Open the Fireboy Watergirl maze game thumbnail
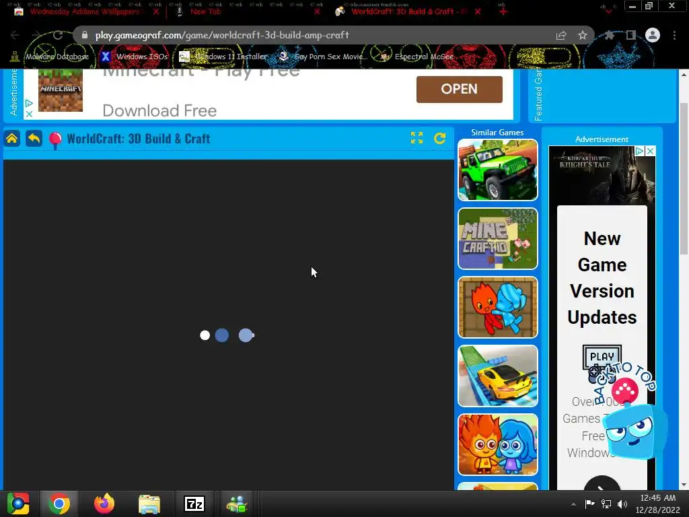 coord(497,307)
